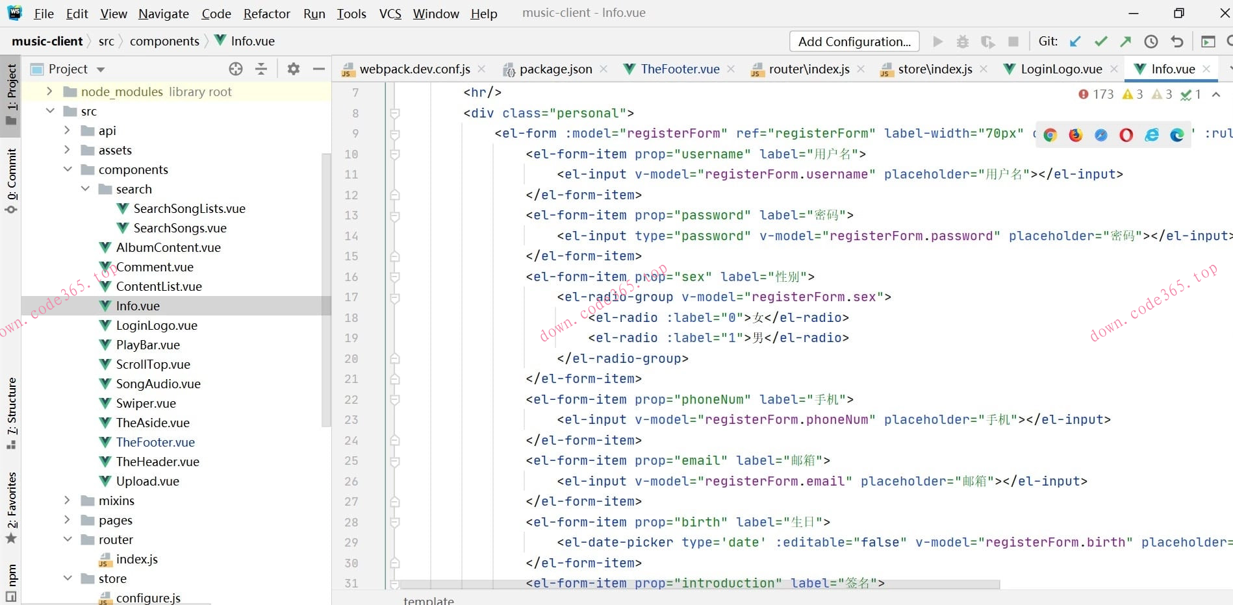Click the locate file crosshair icon
The image size is (1233, 605).
pos(236,69)
